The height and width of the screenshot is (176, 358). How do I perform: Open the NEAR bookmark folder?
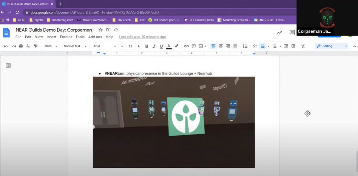pyautogui.click(x=19, y=20)
